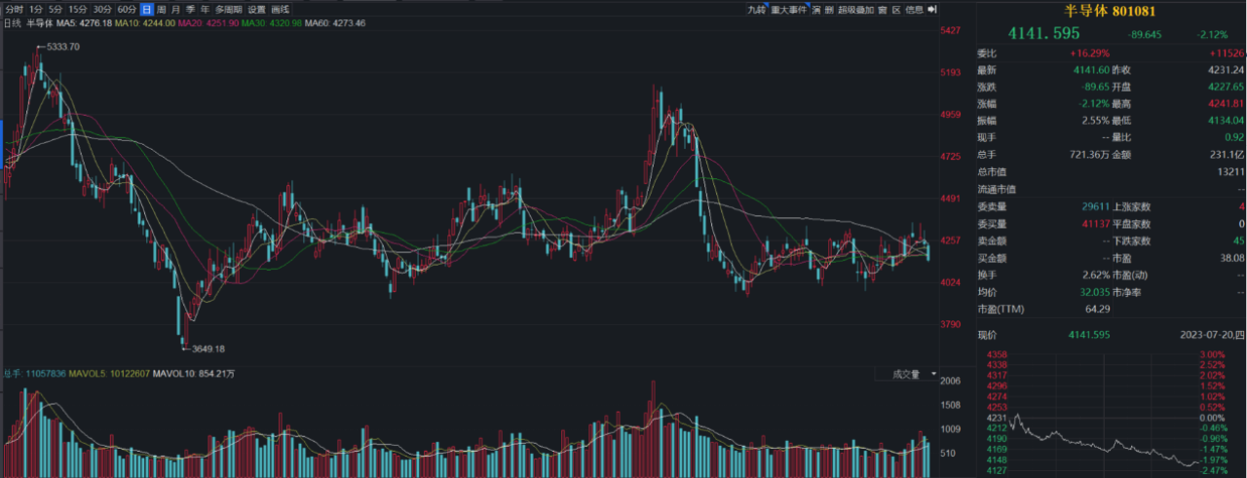The height and width of the screenshot is (478, 1247).
Task: Select the 5分 period tab
Action: click(56, 10)
